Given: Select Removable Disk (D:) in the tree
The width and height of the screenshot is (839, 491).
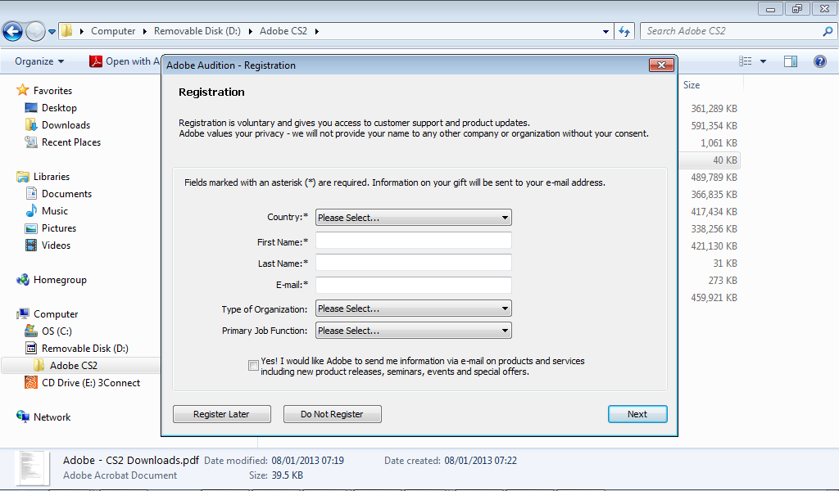Looking at the screenshot, I should (x=84, y=349).
